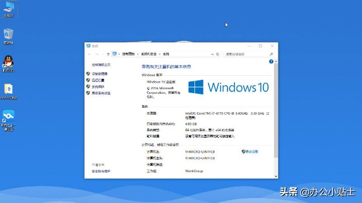This screenshot has height=203, width=362.
Task: Open the Recycle Bin desktop icon
Action: tap(9, 36)
